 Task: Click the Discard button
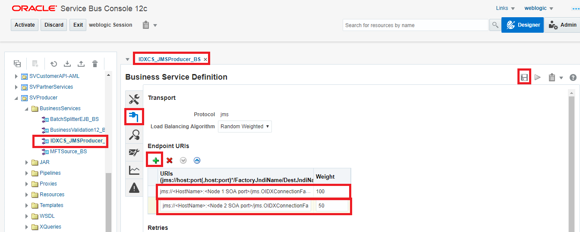pyautogui.click(x=54, y=25)
